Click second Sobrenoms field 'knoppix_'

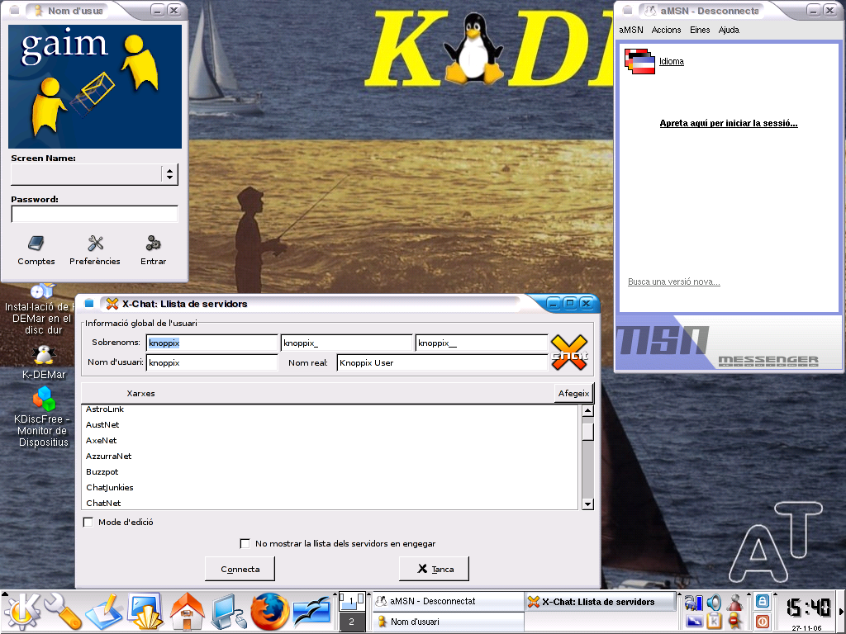[x=346, y=343]
